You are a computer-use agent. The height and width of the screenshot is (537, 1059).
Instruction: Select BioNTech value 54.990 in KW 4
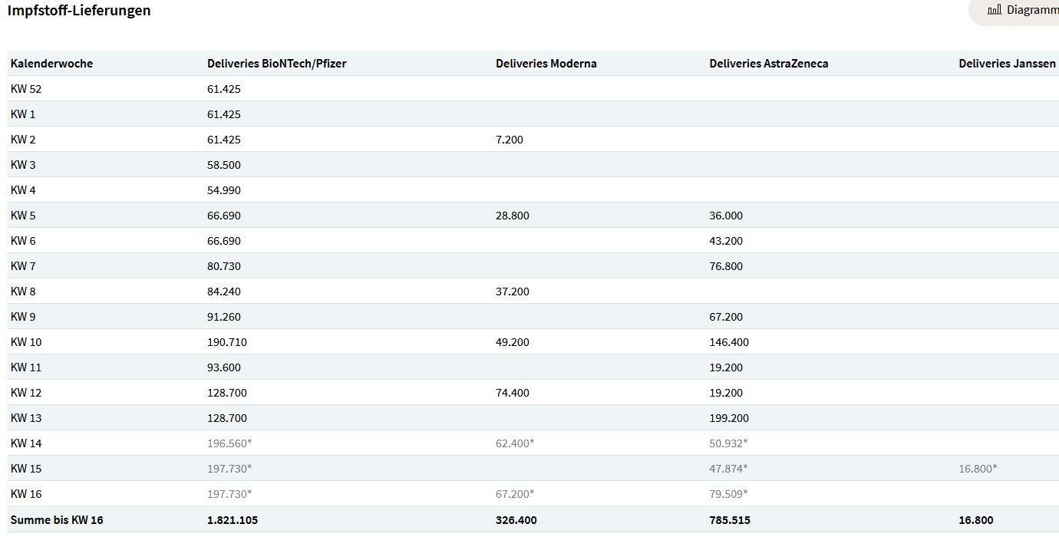(224, 190)
